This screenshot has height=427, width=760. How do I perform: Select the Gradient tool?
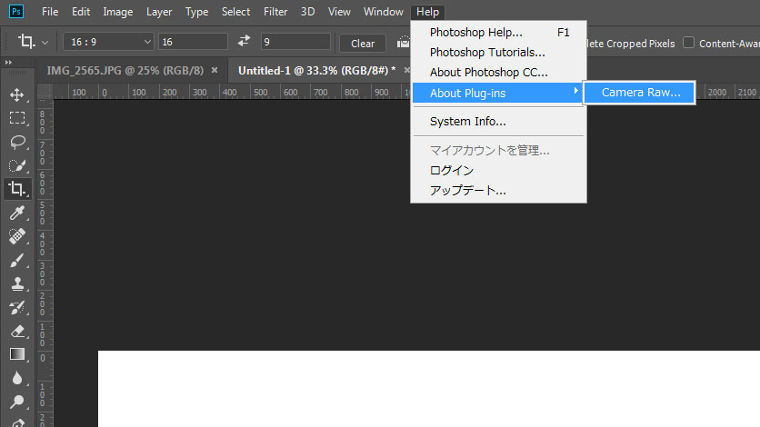pyautogui.click(x=17, y=354)
